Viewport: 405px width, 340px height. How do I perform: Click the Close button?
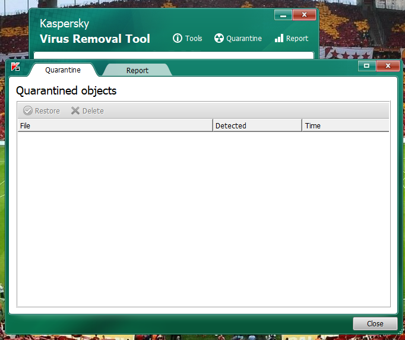375,324
